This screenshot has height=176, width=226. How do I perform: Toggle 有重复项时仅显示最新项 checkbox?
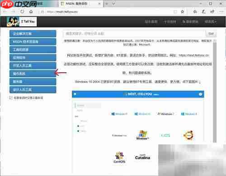(10, 98)
